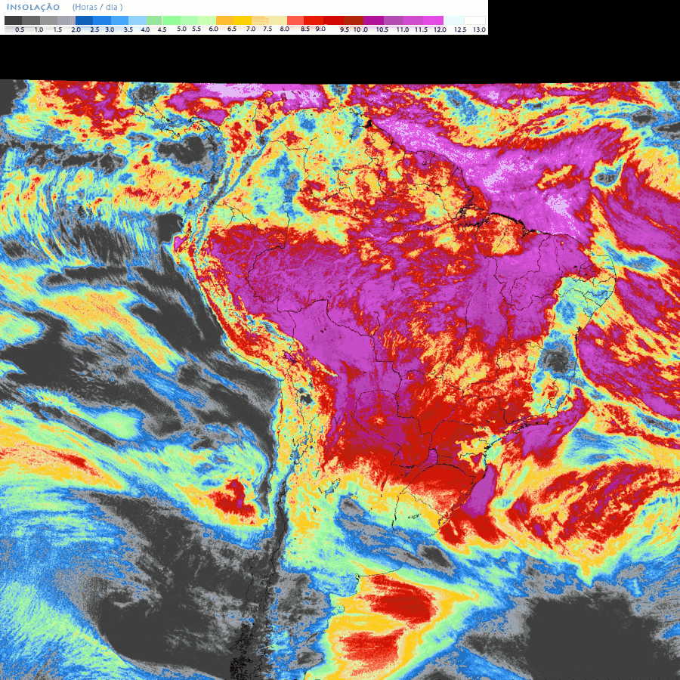The width and height of the screenshot is (680, 680).
Task: Select the '4.0' scale label
Action: coord(145,29)
